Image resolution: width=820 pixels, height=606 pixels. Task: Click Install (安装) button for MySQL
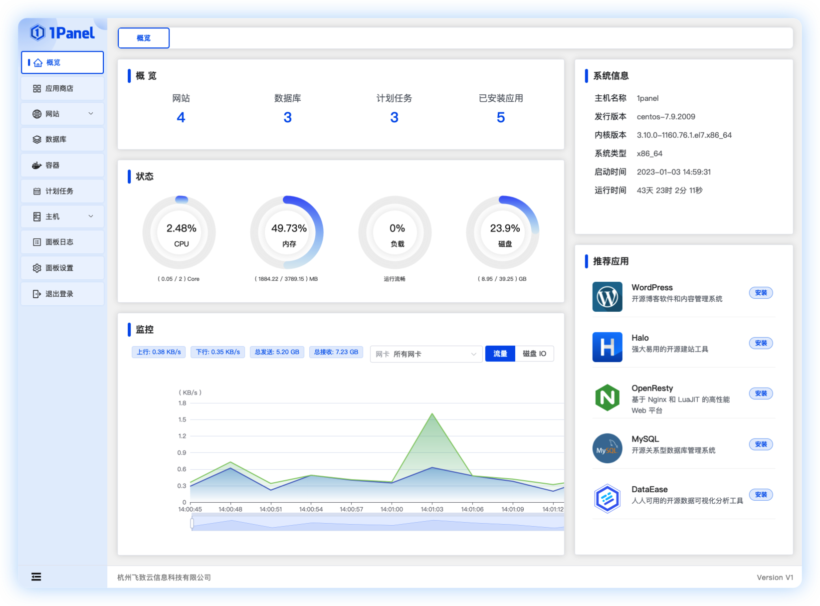click(761, 444)
